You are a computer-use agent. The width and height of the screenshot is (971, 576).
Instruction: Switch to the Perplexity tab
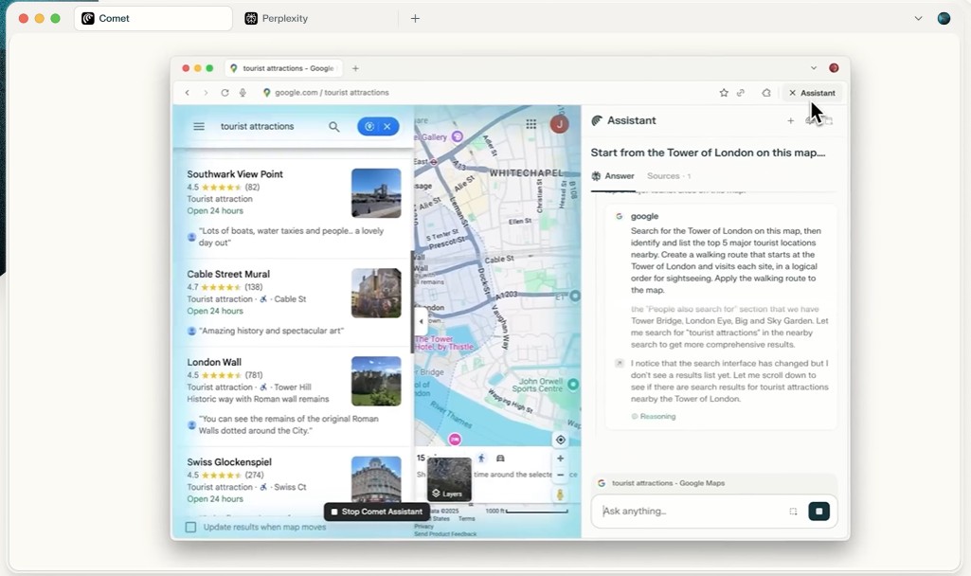(x=277, y=19)
